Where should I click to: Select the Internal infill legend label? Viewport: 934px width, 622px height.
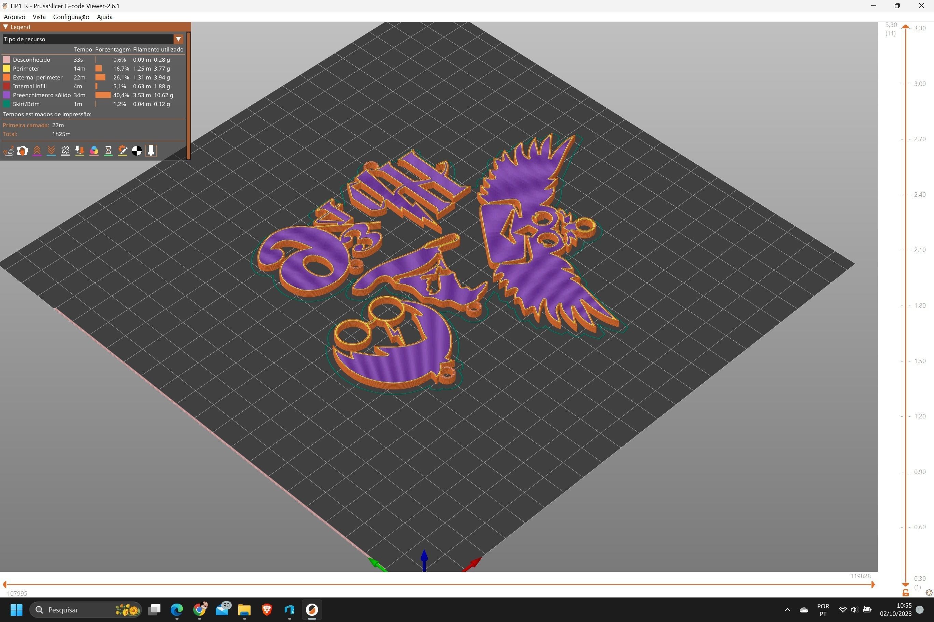29,86
